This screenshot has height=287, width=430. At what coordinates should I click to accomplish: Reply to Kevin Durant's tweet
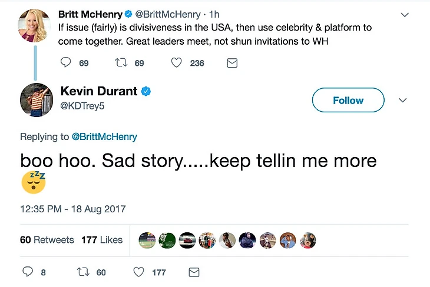coord(27,272)
